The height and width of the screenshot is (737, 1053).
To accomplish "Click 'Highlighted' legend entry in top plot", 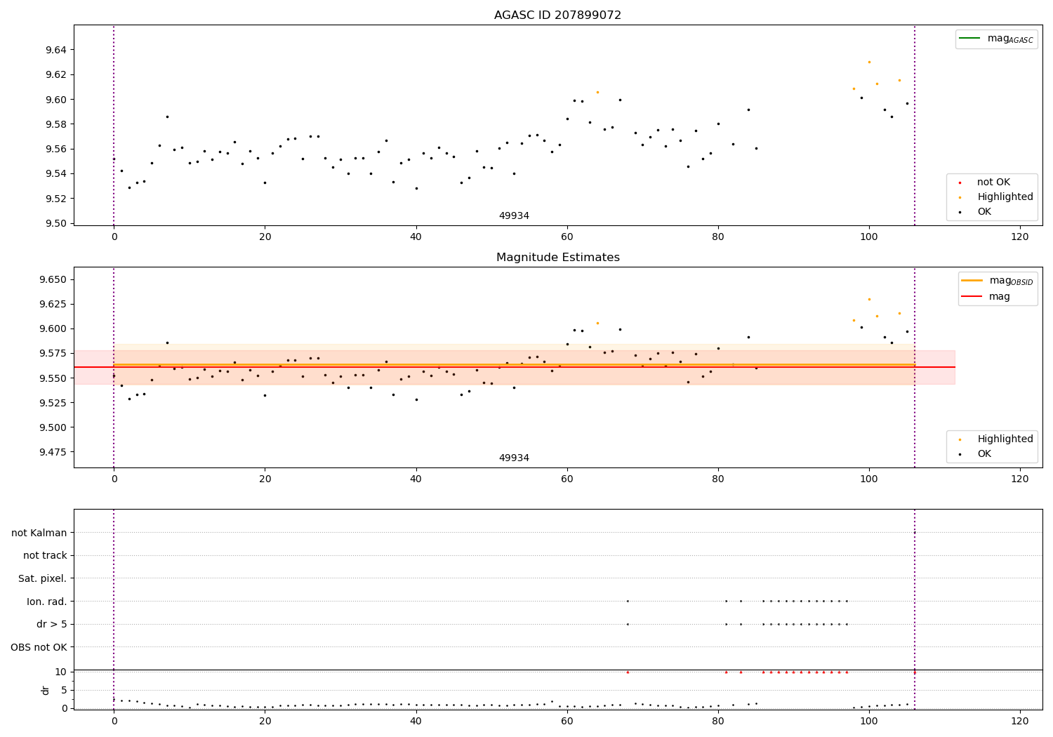I will click(1005, 197).
